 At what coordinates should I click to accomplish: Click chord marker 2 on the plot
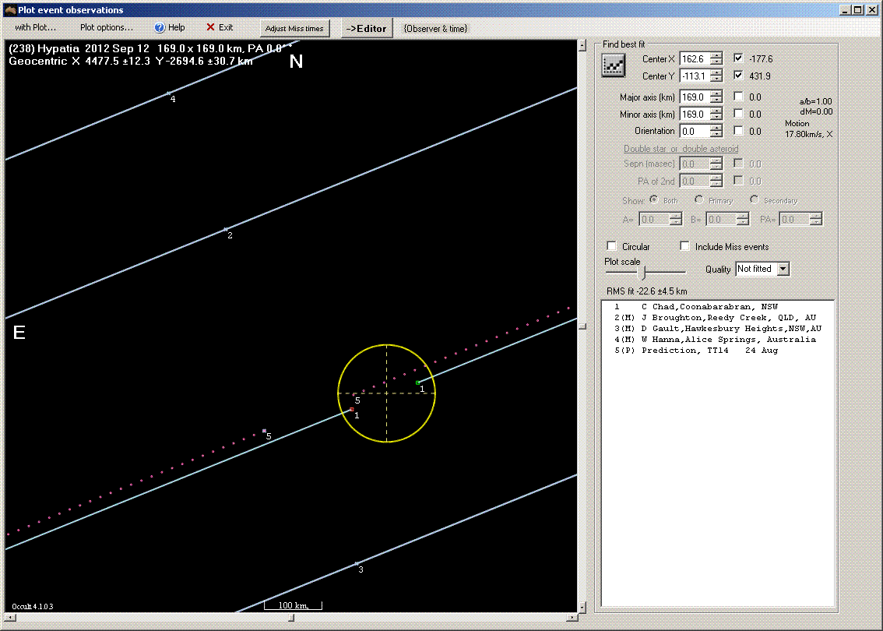coord(226,229)
